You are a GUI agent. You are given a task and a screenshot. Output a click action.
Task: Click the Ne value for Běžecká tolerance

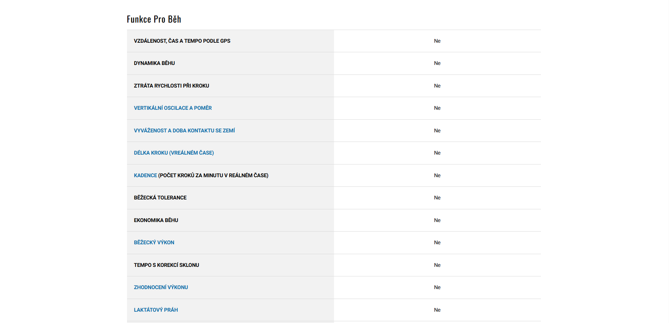(437, 198)
